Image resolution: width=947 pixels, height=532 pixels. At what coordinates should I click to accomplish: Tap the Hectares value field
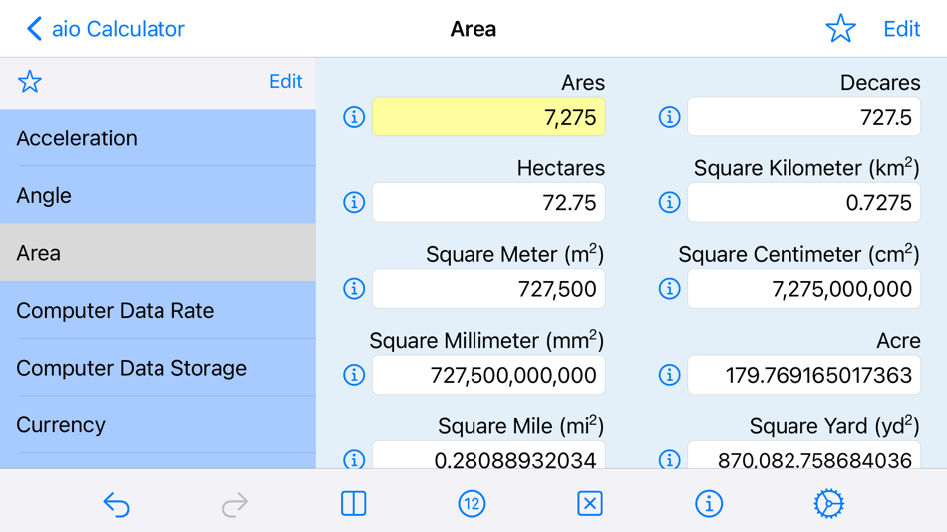click(488, 203)
